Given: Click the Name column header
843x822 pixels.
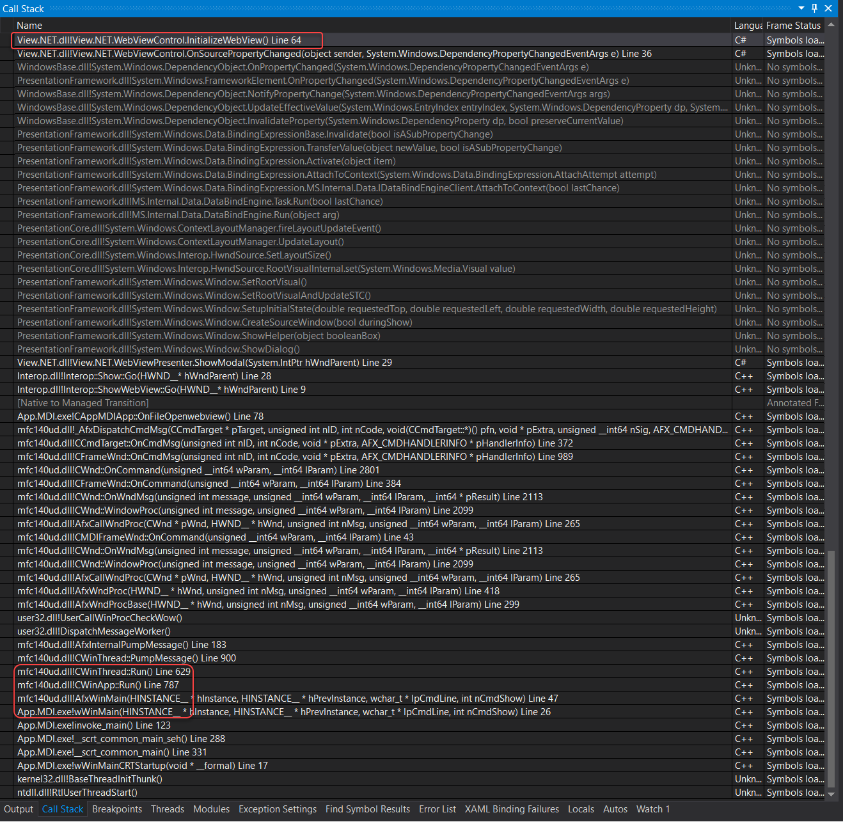Looking at the screenshot, I should (31, 25).
